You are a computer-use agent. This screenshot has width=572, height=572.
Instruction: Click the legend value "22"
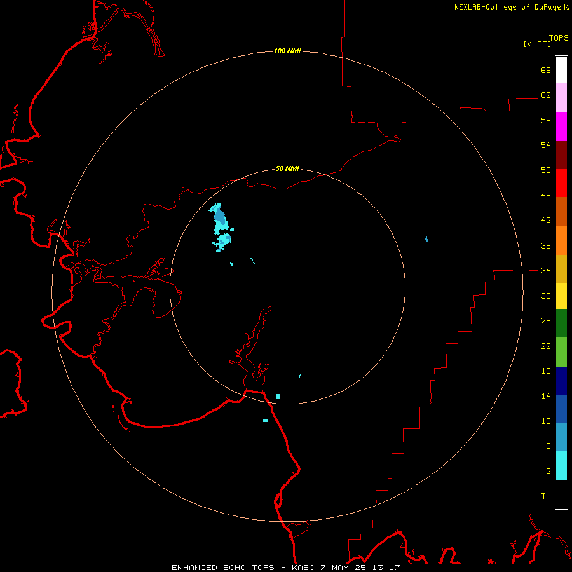tap(546, 346)
